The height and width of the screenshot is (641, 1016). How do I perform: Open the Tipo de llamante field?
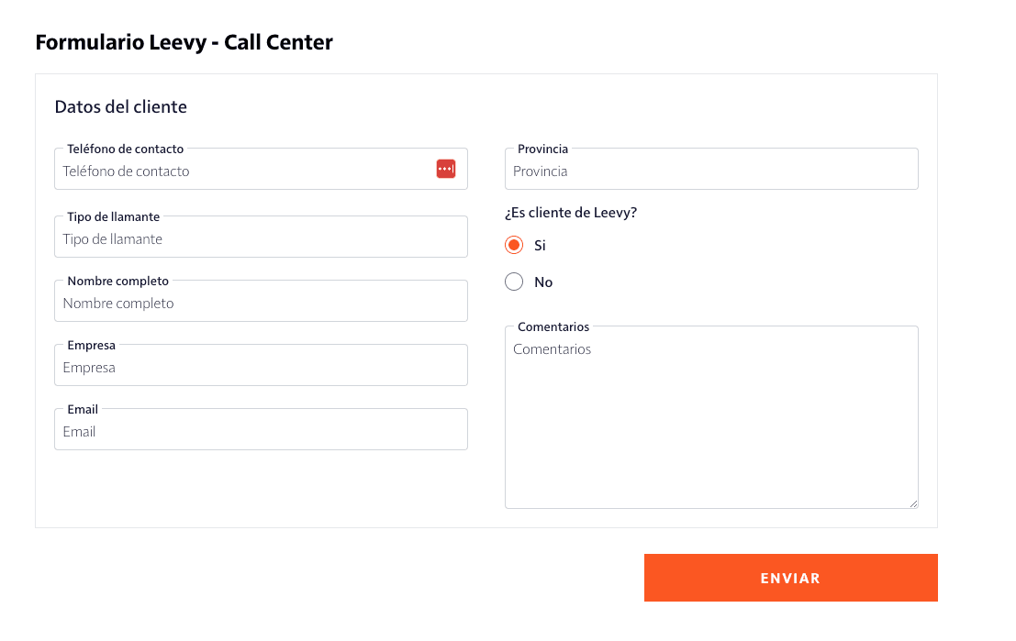pos(261,239)
